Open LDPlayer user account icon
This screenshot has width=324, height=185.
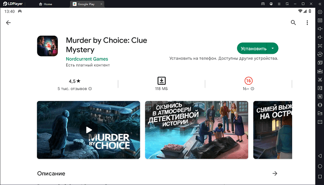tap(271, 4)
